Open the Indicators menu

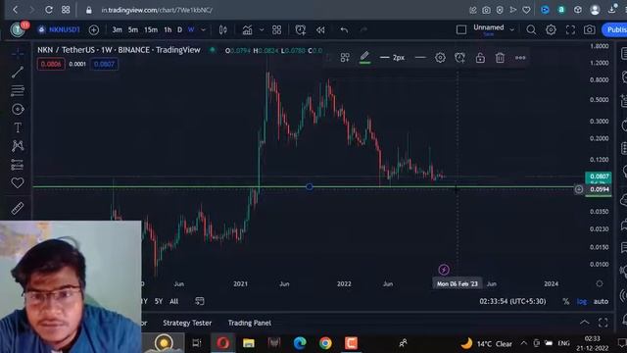[x=247, y=29]
